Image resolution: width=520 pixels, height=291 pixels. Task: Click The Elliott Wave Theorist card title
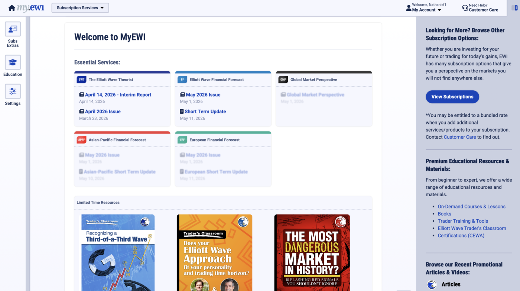(x=111, y=80)
